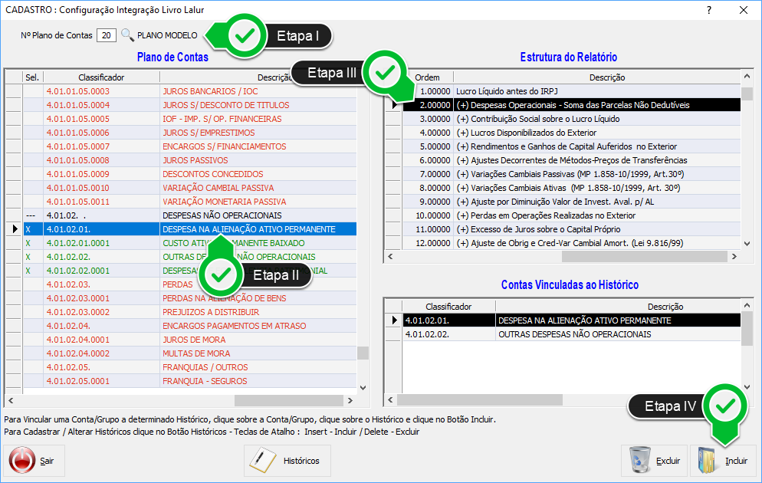The image size is (762, 483).
Task: Select OUTRAS DESPESAS NÃO OPERACIONAIS linked account
Action: point(574,334)
